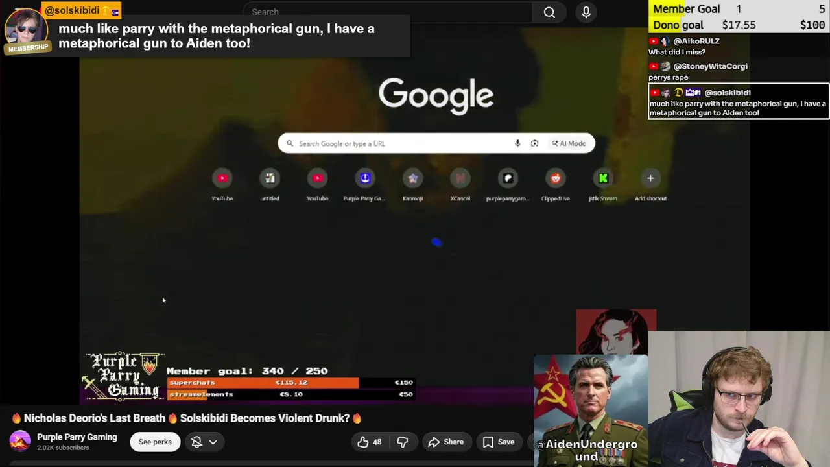This screenshot has height=467, width=830.
Task: Switch to Google AI Mode
Action: (x=569, y=143)
